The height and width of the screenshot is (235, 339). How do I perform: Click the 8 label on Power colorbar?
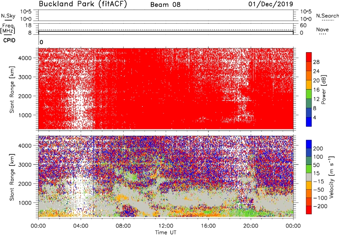(x=315, y=108)
